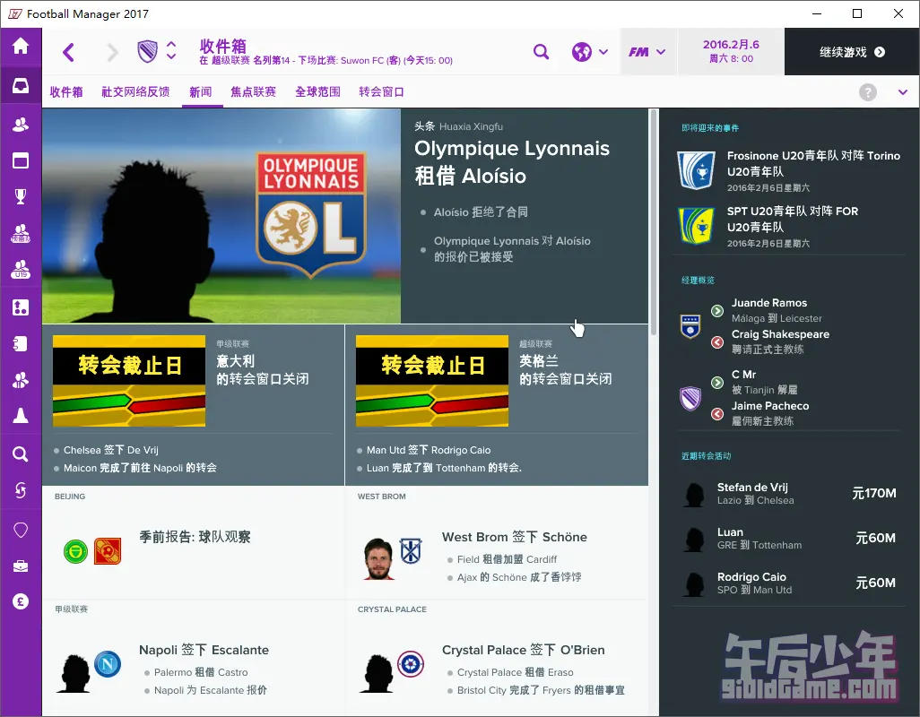Open the FM menu dropdown

(x=647, y=52)
